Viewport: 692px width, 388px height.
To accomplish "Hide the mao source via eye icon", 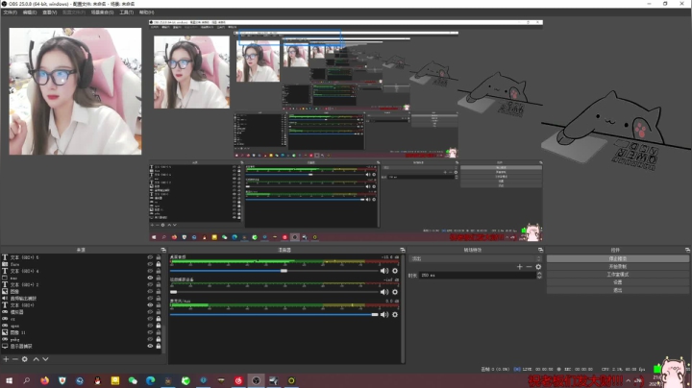I will click(150, 278).
